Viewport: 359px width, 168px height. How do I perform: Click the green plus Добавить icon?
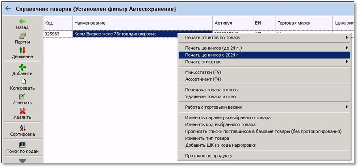(22, 67)
